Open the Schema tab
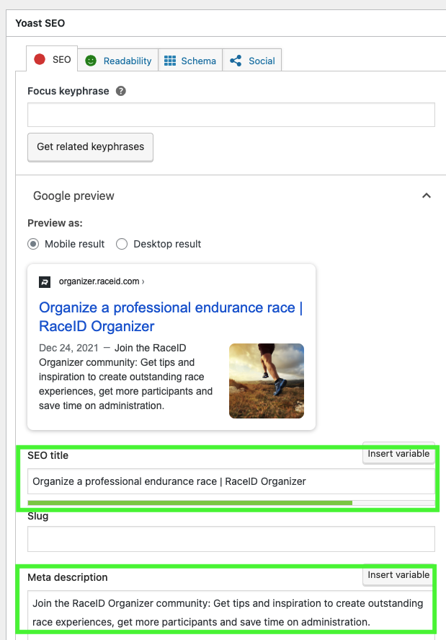Screen dimensions: 446x640 [x=190, y=61]
